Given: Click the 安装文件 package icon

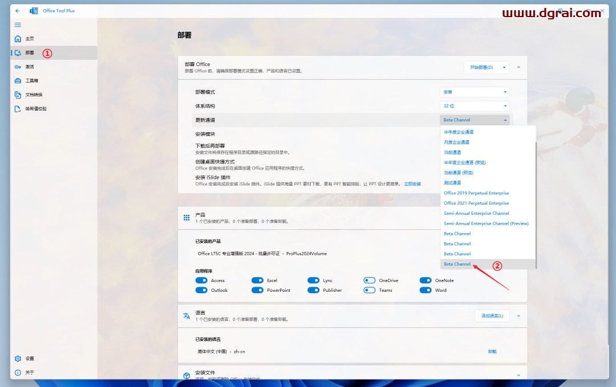Looking at the screenshot, I should pyautogui.click(x=187, y=376).
